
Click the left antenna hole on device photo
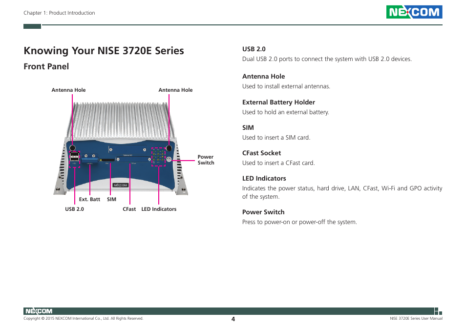coord(72,148)
